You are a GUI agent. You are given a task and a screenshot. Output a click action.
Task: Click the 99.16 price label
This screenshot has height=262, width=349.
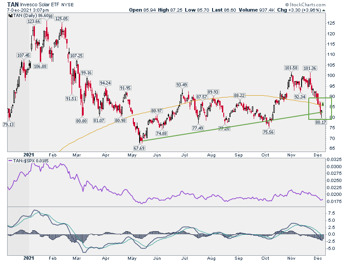pos(86,73)
